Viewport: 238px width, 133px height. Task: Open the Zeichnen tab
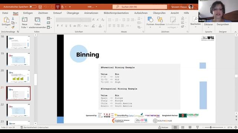pos(43,13)
